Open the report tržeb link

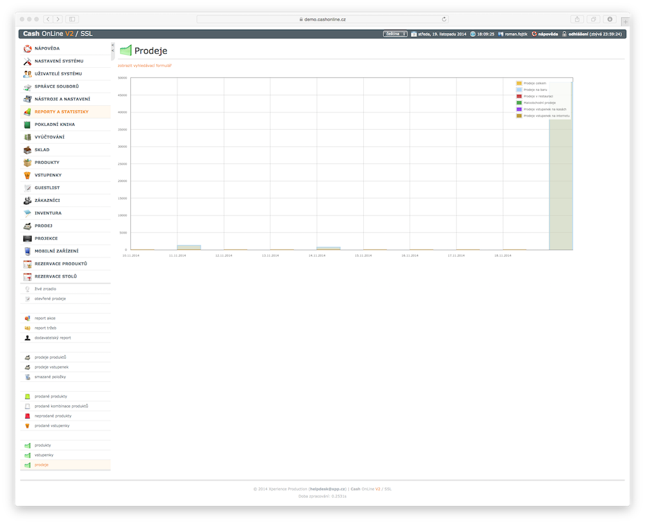click(x=45, y=328)
